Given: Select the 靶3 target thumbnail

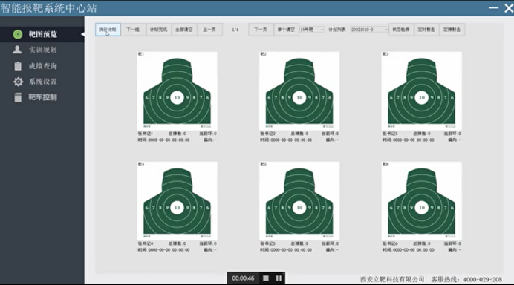Looking at the screenshot, I should point(422,91).
